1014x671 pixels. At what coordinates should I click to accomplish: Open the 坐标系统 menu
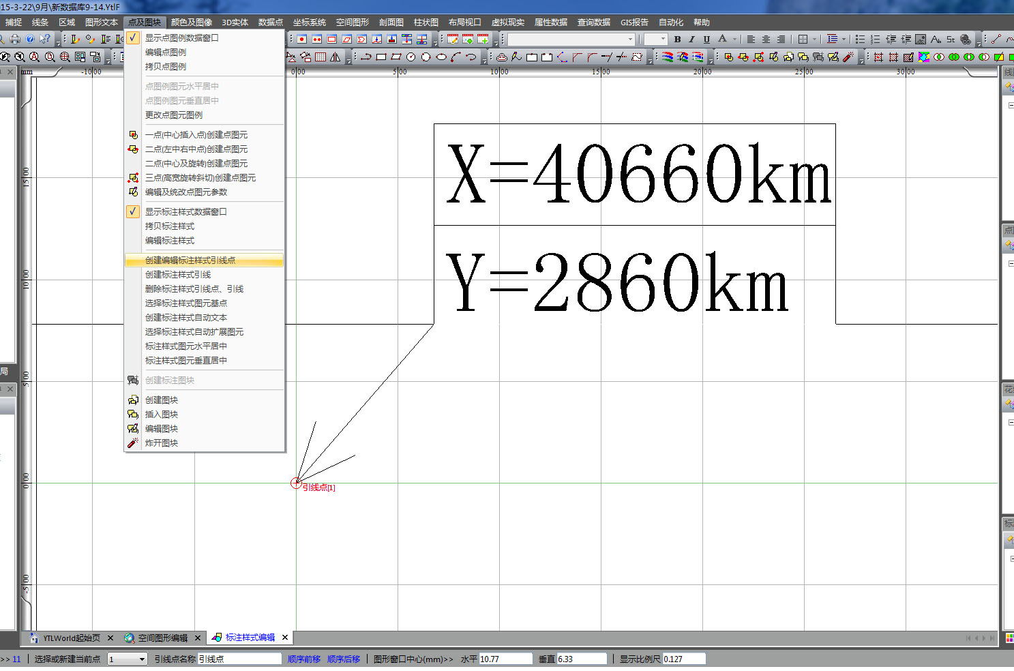pos(310,23)
